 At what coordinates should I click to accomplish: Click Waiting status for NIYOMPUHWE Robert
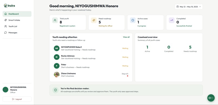(x=125, y=48)
